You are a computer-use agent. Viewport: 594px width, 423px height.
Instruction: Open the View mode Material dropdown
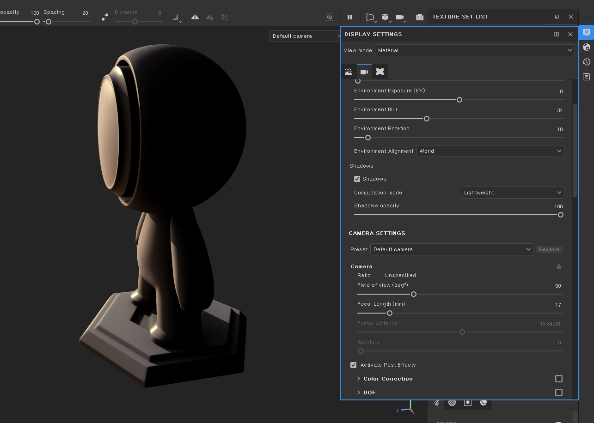pos(474,50)
